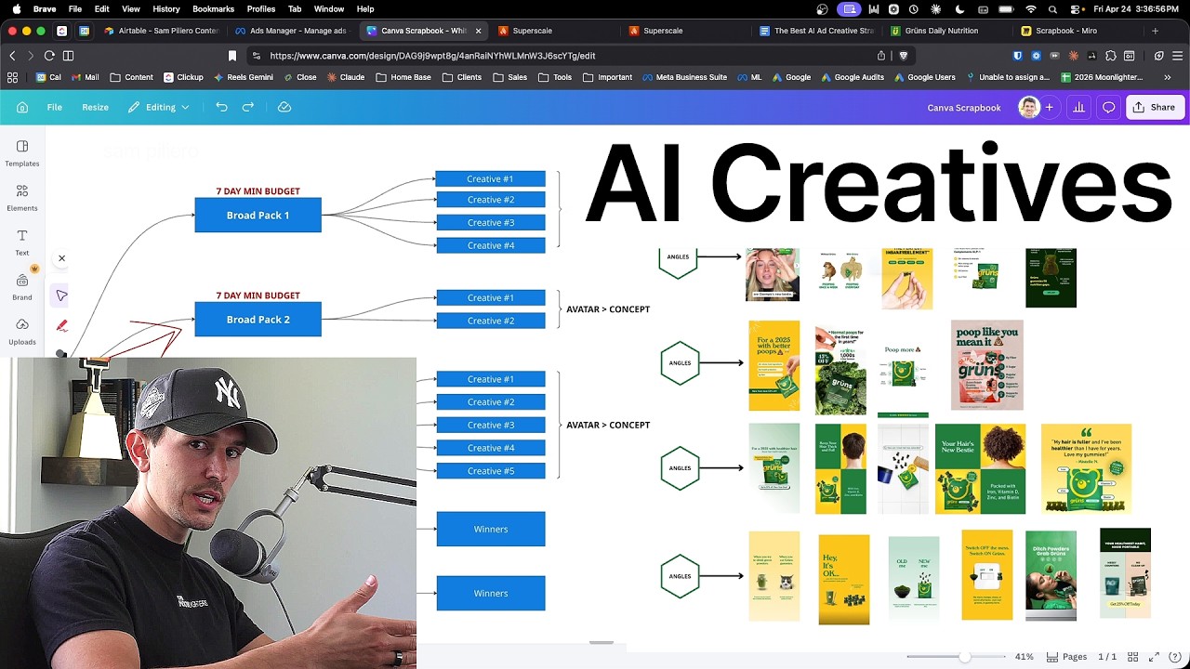The image size is (1190, 669).
Task: Select the pointer cursor draw tool
Action: click(x=61, y=295)
